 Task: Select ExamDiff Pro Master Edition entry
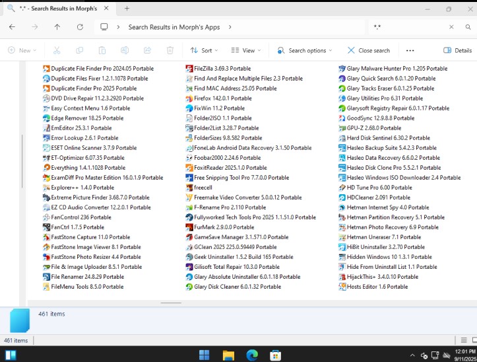click(x=103, y=178)
